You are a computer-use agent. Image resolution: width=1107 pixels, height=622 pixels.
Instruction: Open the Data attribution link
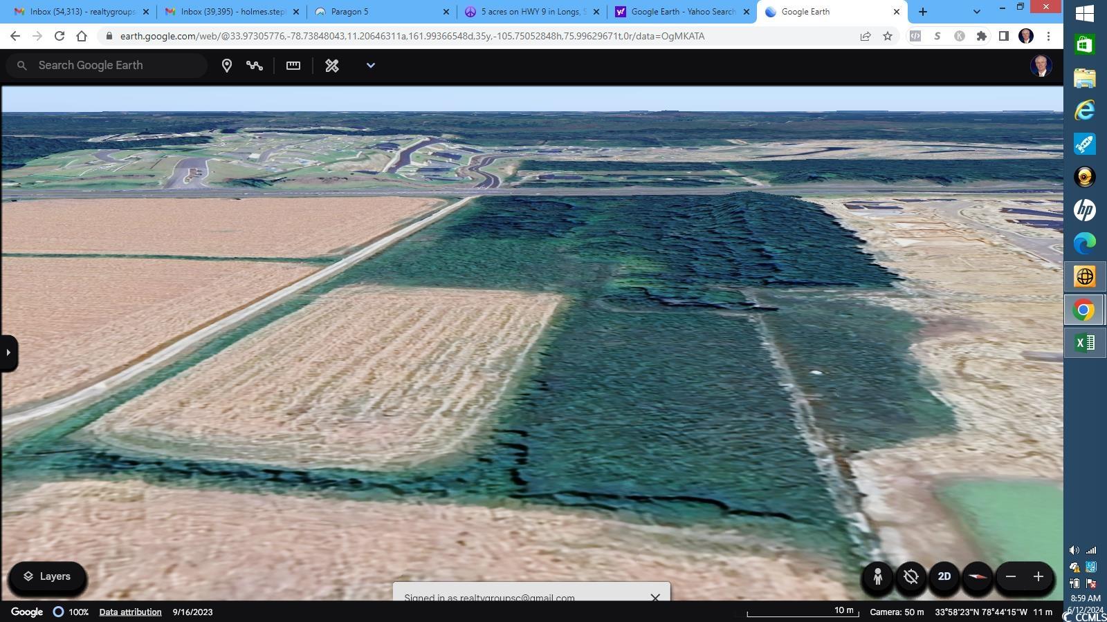(130, 612)
